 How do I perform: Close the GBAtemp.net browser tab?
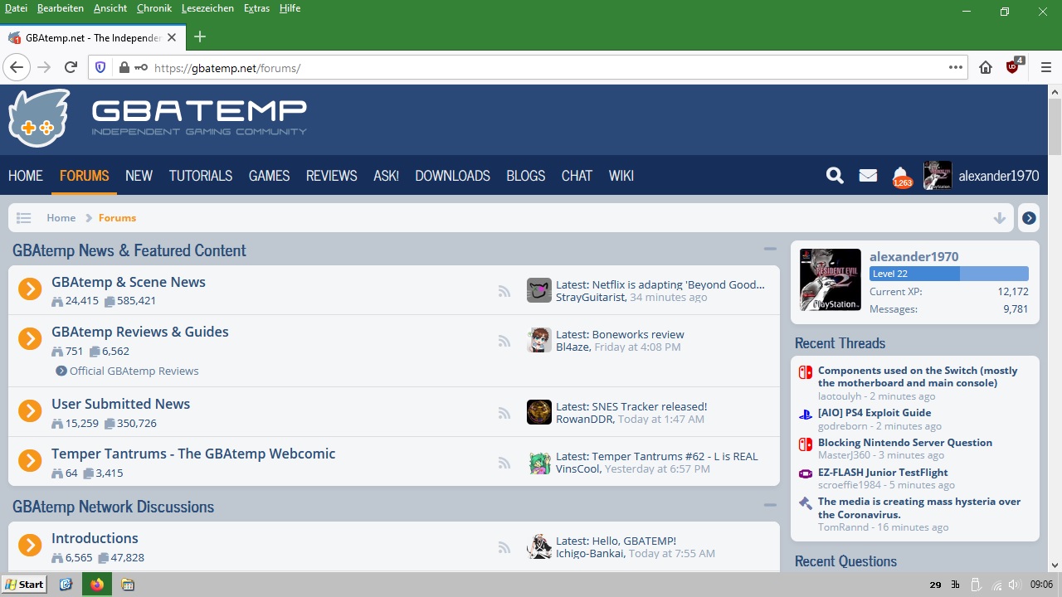172,37
